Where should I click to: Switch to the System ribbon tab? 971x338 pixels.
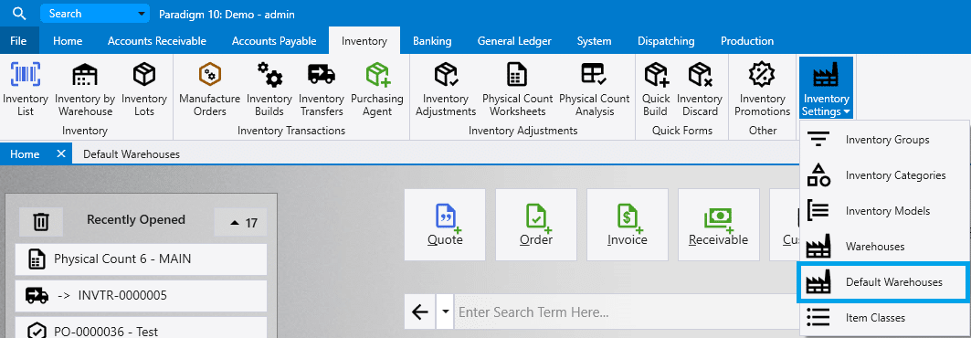click(594, 41)
